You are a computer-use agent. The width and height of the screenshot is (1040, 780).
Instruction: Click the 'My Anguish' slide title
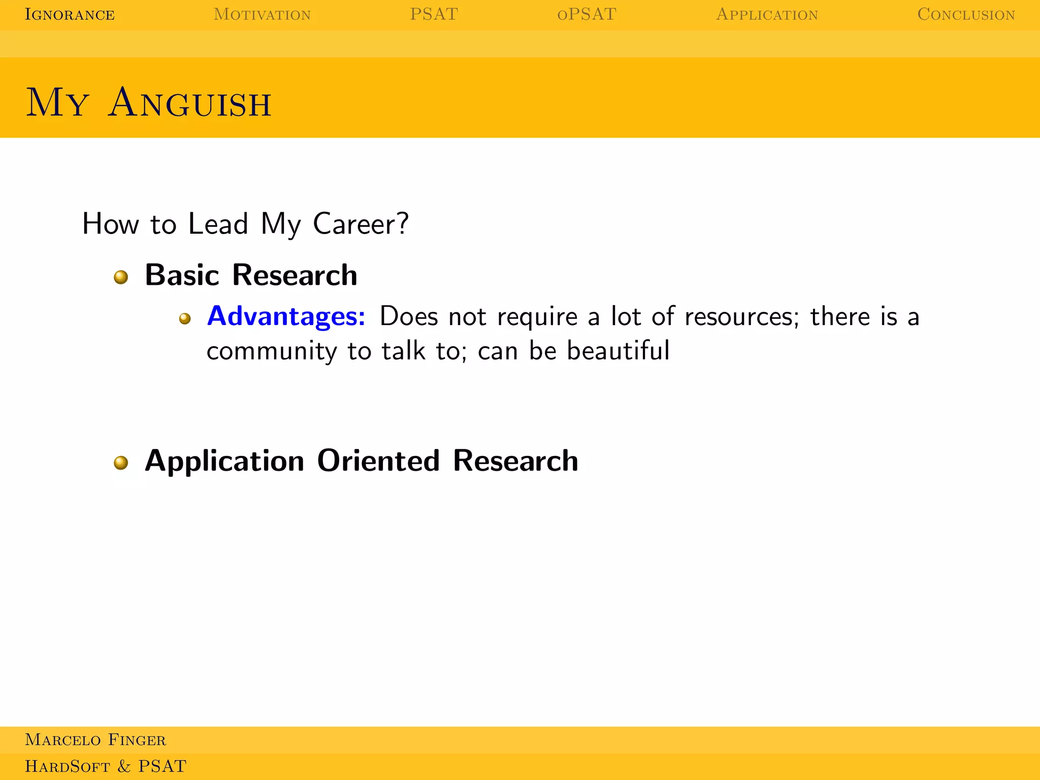pos(149,103)
